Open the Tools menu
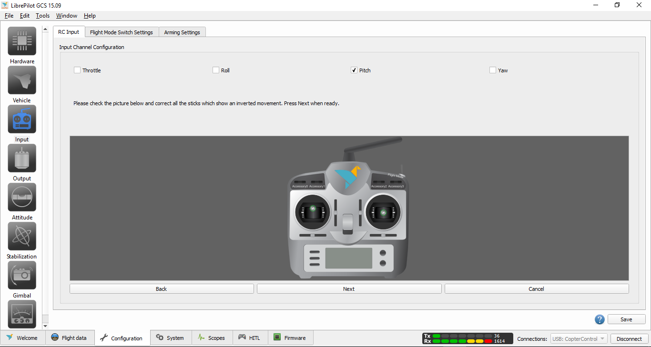The width and height of the screenshot is (651, 347). 42,15
